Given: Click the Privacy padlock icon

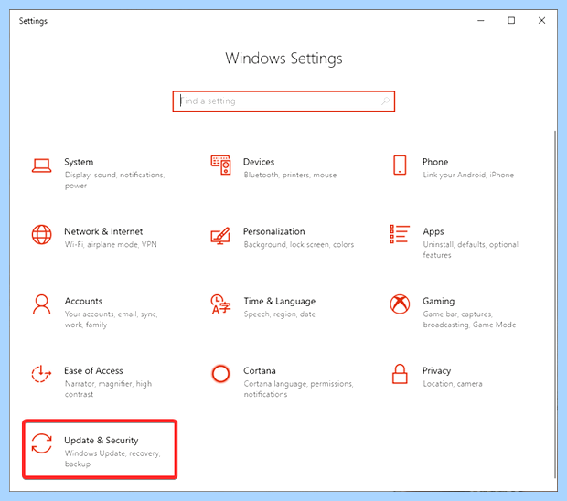Looking at the screenshot, I should (x=400, y=374).
